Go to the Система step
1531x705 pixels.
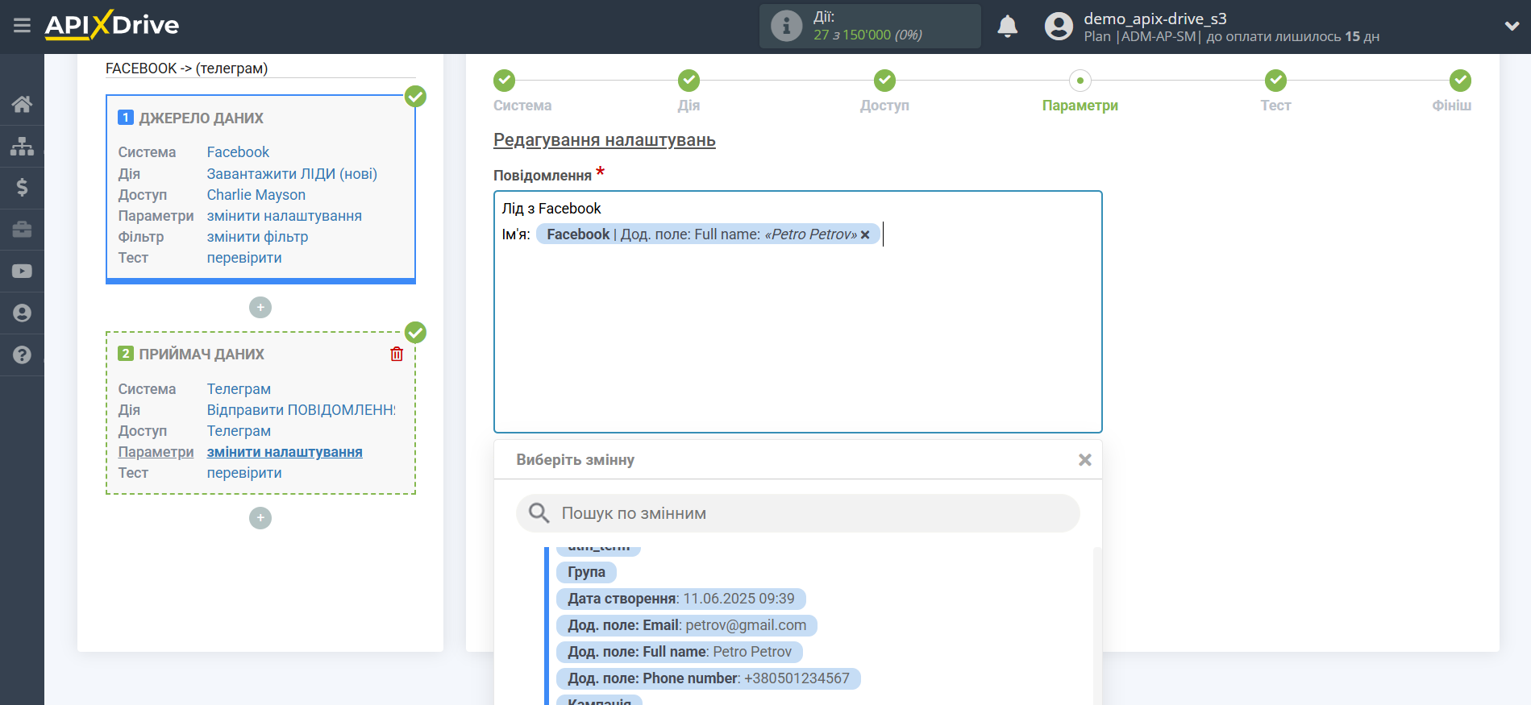pyautogui.click(x=522, y=91)
